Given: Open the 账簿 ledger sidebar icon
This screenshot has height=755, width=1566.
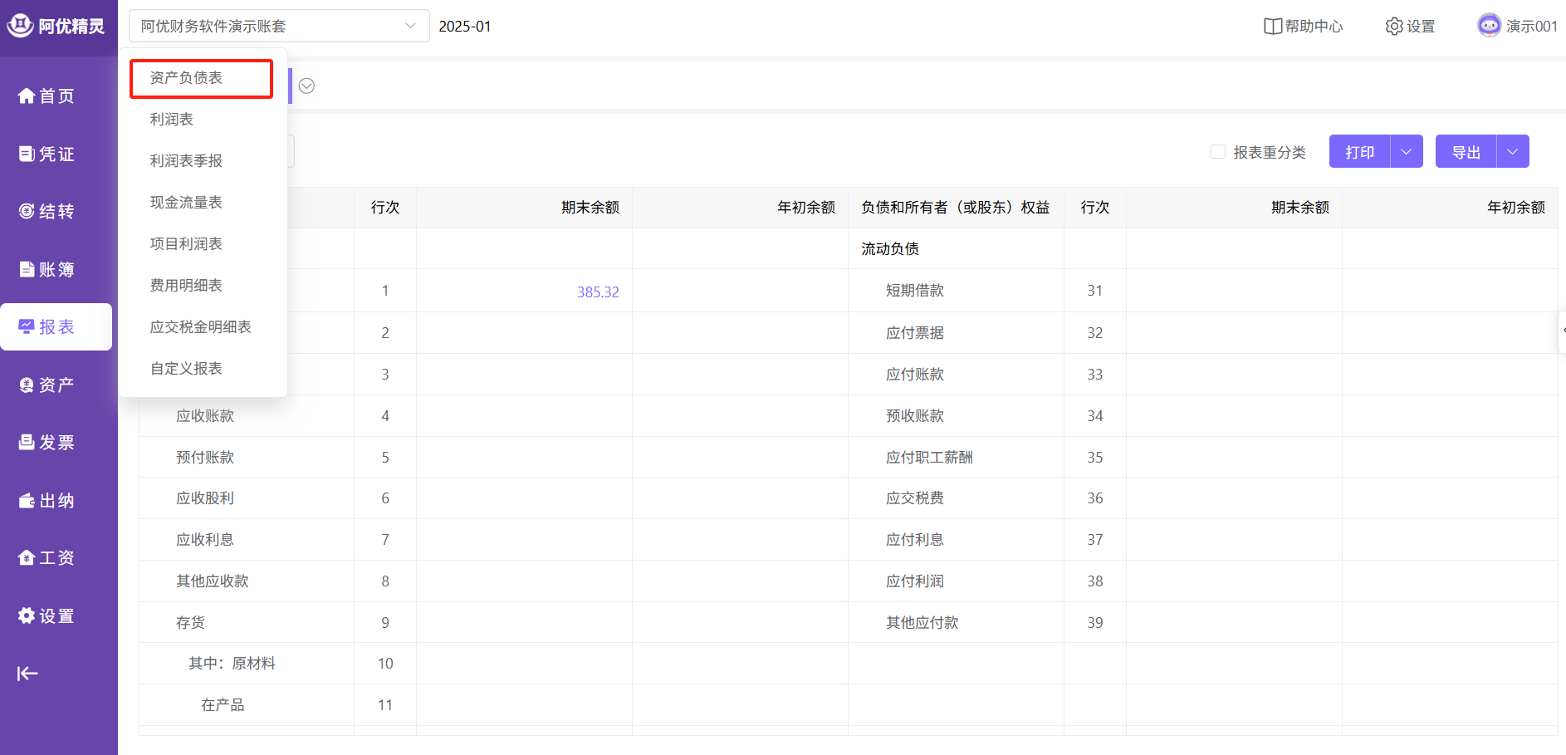Looking at the screenshot, I should coord(27,269).
